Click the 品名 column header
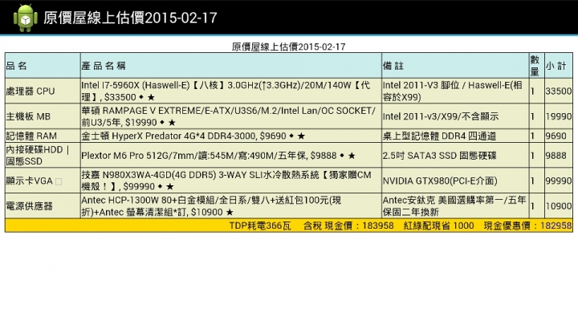 click(43, 66)
